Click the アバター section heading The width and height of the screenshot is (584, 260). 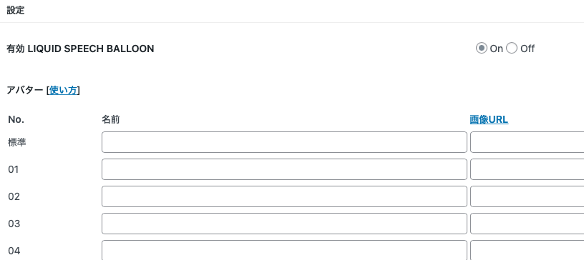pyautogui.click(x=25, y=91)
